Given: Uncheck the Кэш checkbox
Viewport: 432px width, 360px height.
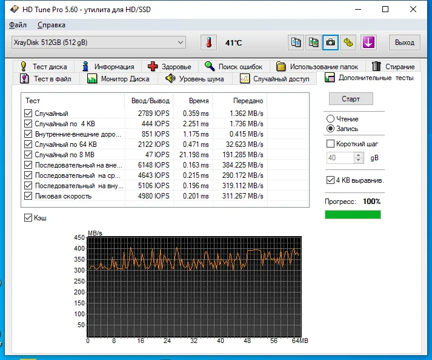Looking at the screenshot, I should (28, 217).
